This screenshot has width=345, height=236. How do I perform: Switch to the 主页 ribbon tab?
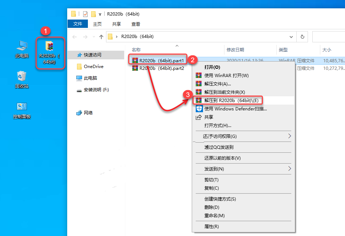(x=97, y=24)
